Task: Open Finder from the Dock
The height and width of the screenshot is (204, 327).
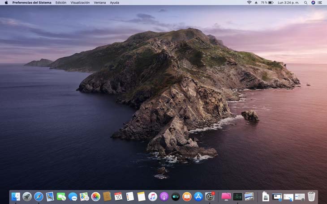Action: click(x=16, y=196)
